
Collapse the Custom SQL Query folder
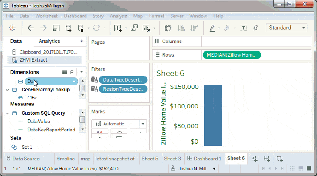[x=7, y=113]
